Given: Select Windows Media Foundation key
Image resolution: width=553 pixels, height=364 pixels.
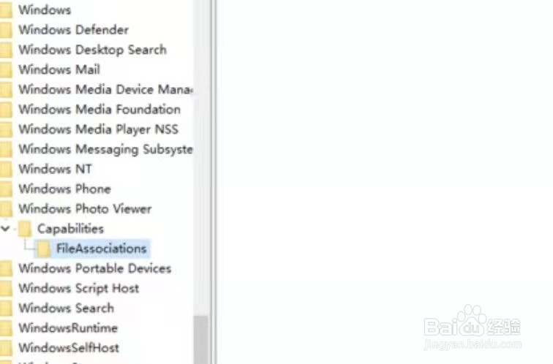Looking at the screenshot, I should (99, 109).
